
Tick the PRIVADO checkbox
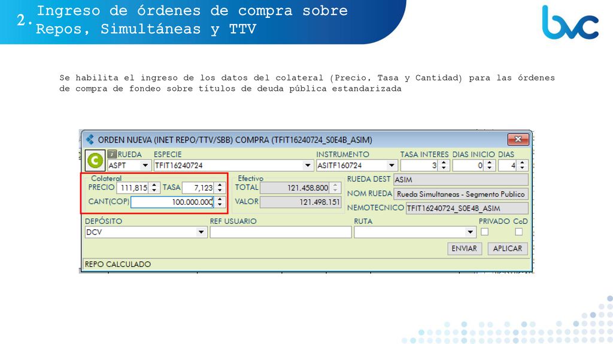485,232
